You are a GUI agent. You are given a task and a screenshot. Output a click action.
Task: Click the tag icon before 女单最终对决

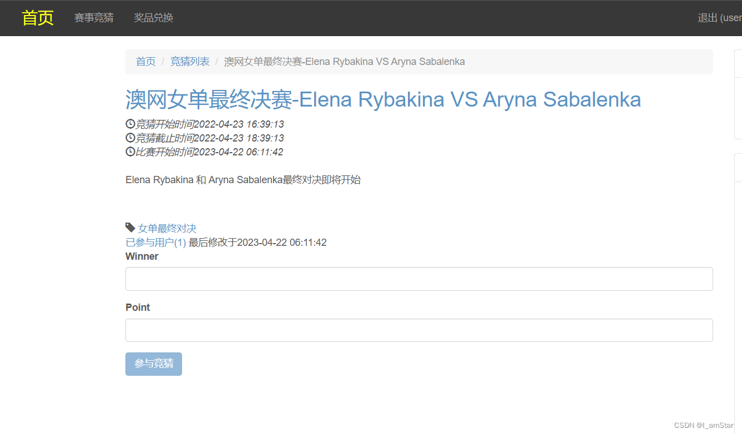(130, 228)
